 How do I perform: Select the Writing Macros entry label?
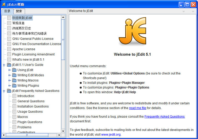28,80
